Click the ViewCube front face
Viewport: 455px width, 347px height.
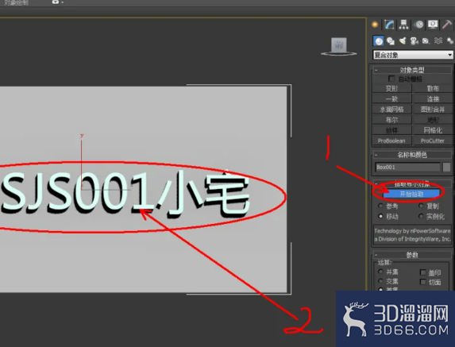[x=339, y=45]
